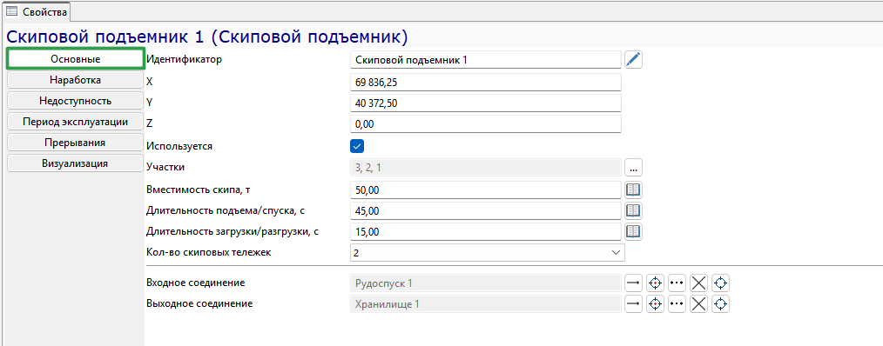The image size is (883, 346).
Task: Click the Скиповой подъемник 1 panel title
Action: click(206, 37)
